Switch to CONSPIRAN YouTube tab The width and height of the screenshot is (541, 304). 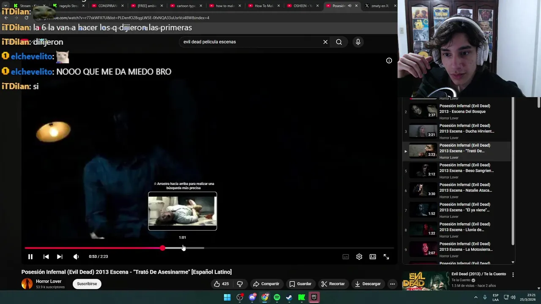pyautogui.click(x=108, y=6)
